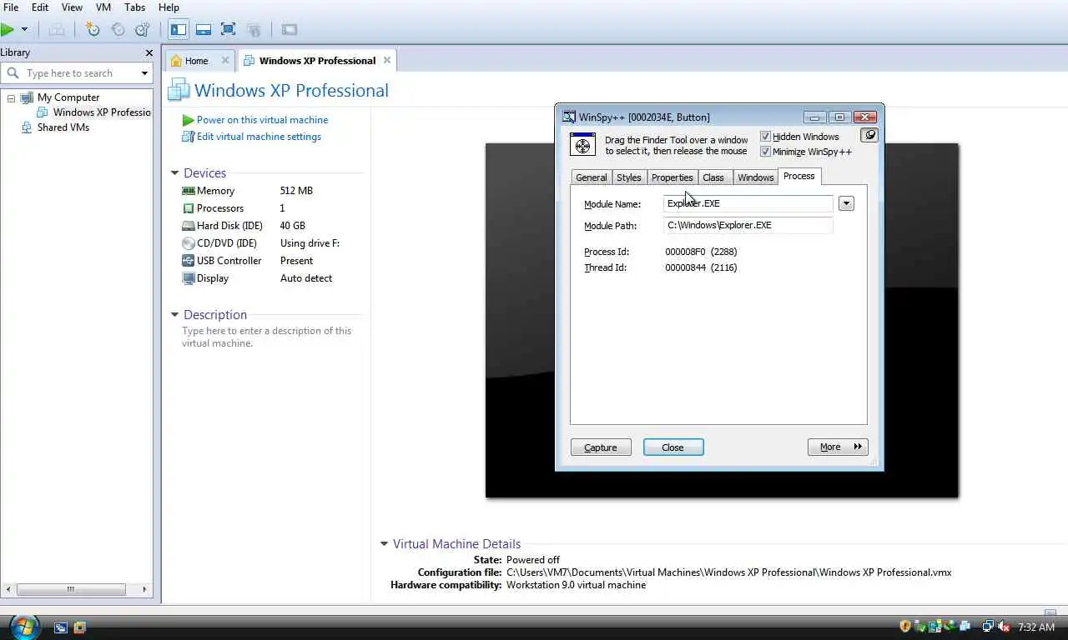Switch to WinSpy++ Class tab
1068x640 pixels.
click(x=713, y=177)
